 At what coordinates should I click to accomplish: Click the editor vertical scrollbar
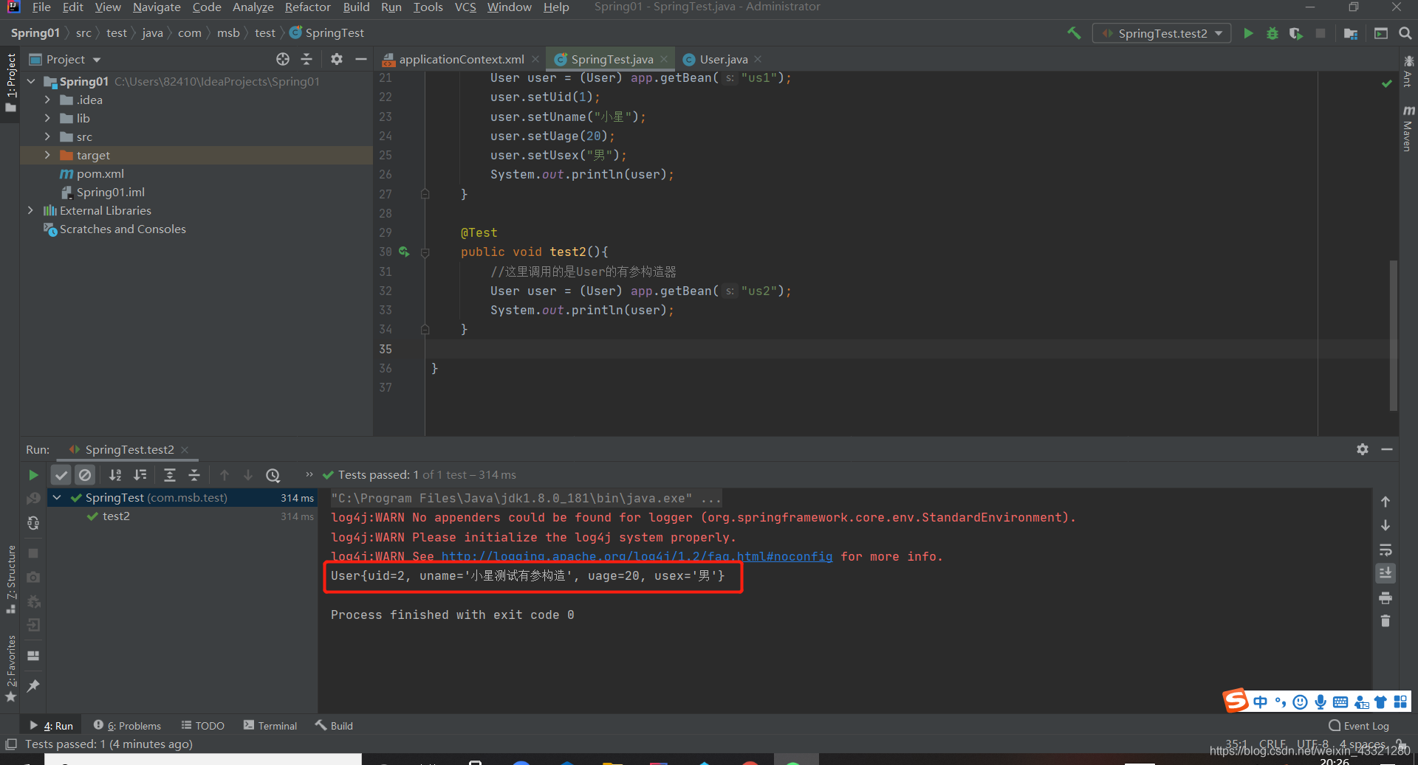click(x=1394, y=336)
